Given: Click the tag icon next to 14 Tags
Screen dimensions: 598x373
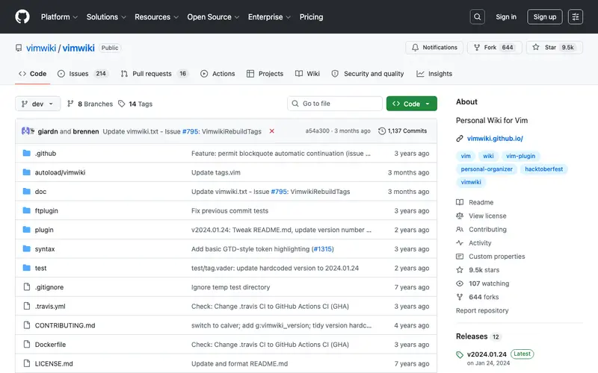Looking at the screenshot, I should 122,104.
